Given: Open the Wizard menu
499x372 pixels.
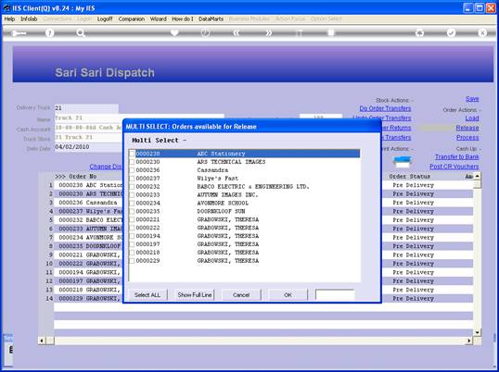Looking at the screenshot, I should [x=159, y=19].
